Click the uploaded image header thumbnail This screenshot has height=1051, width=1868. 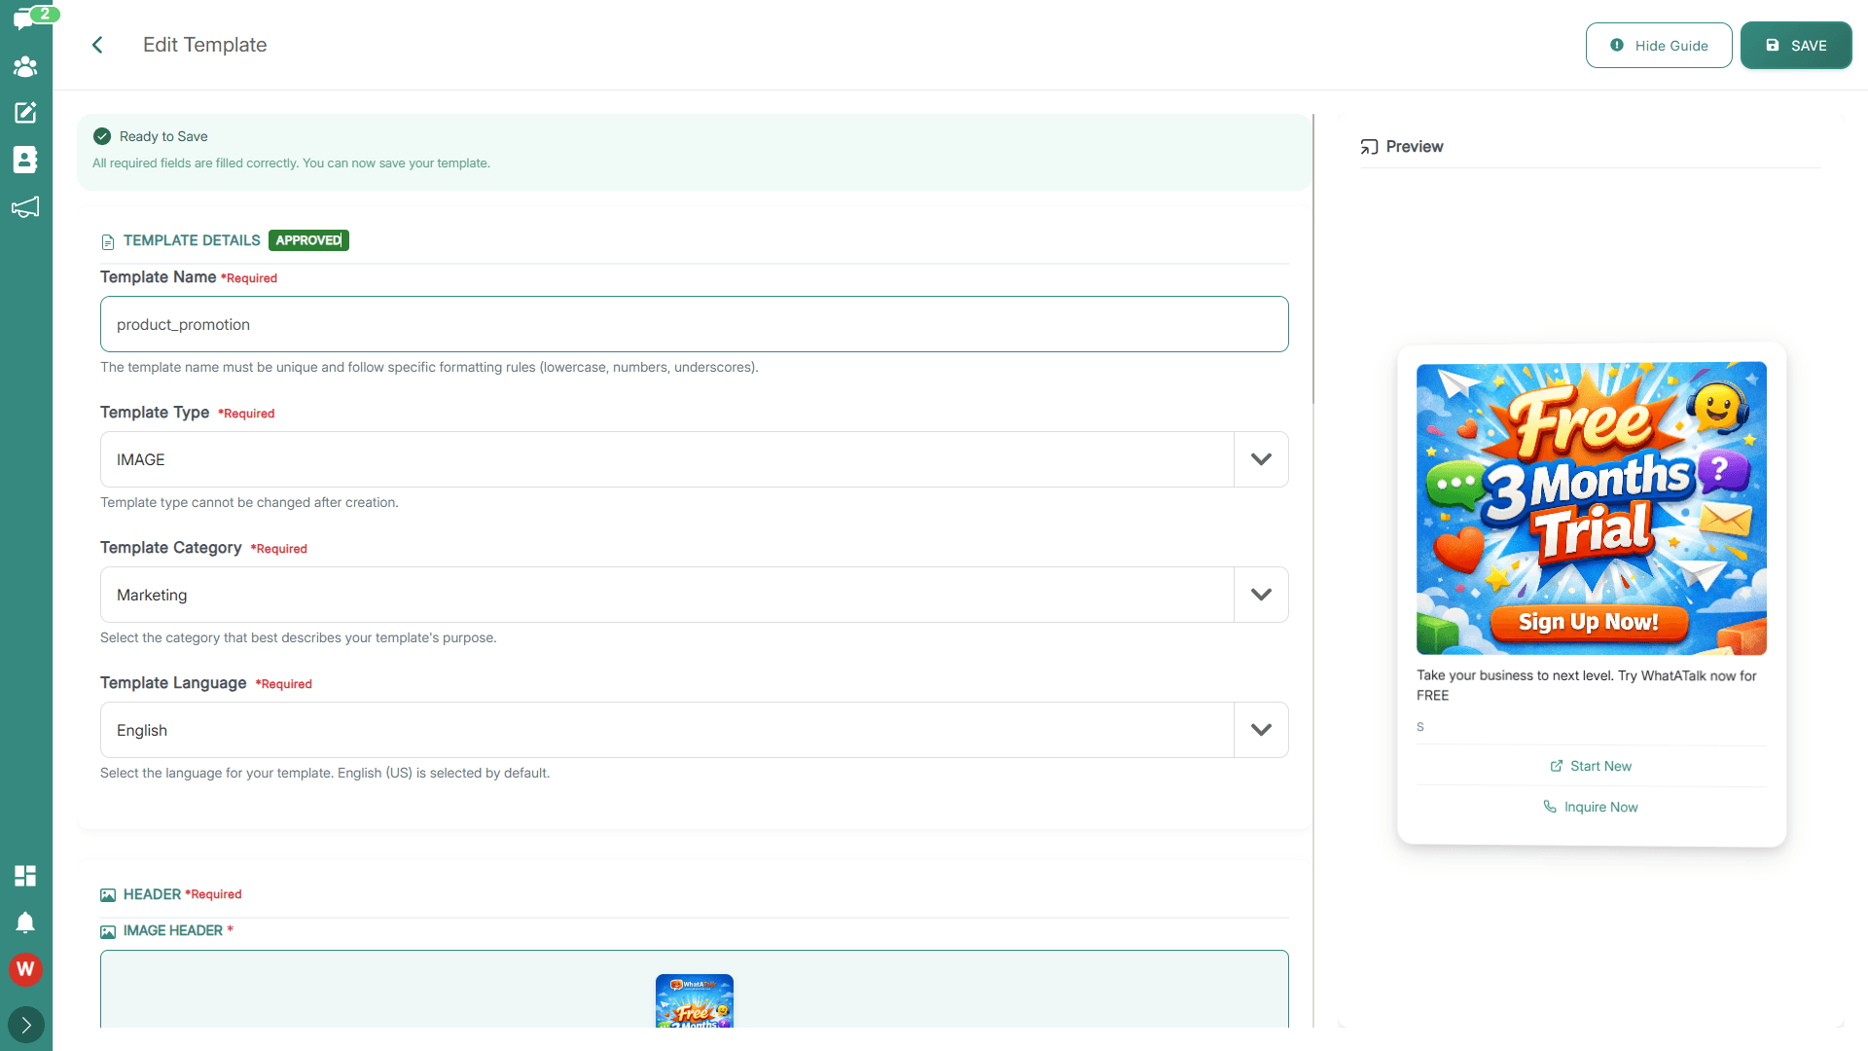pos(695,1000)
